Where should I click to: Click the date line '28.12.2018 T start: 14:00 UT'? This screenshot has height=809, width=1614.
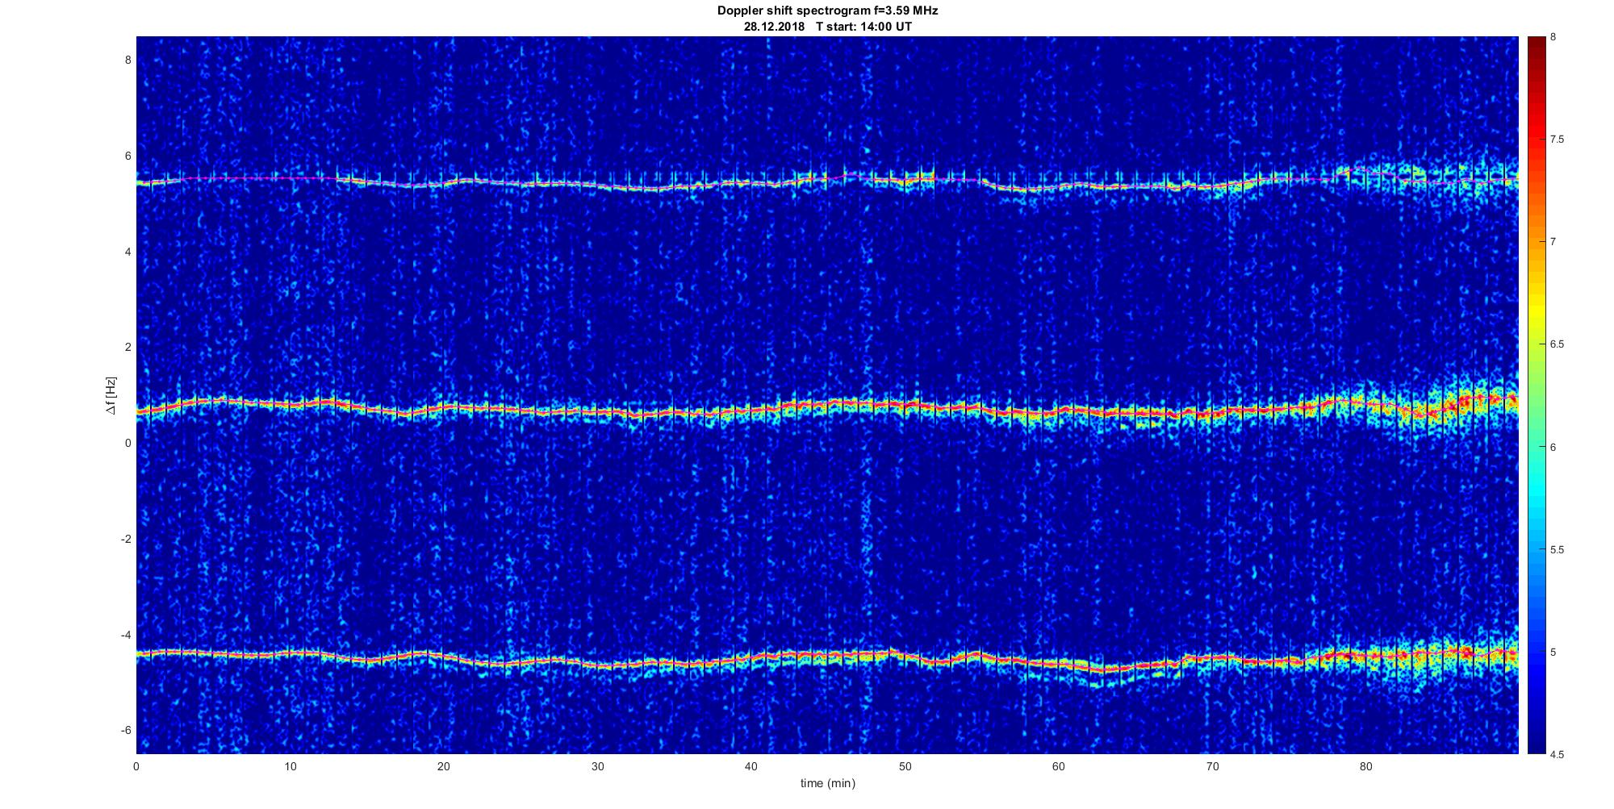click(827, 27)
